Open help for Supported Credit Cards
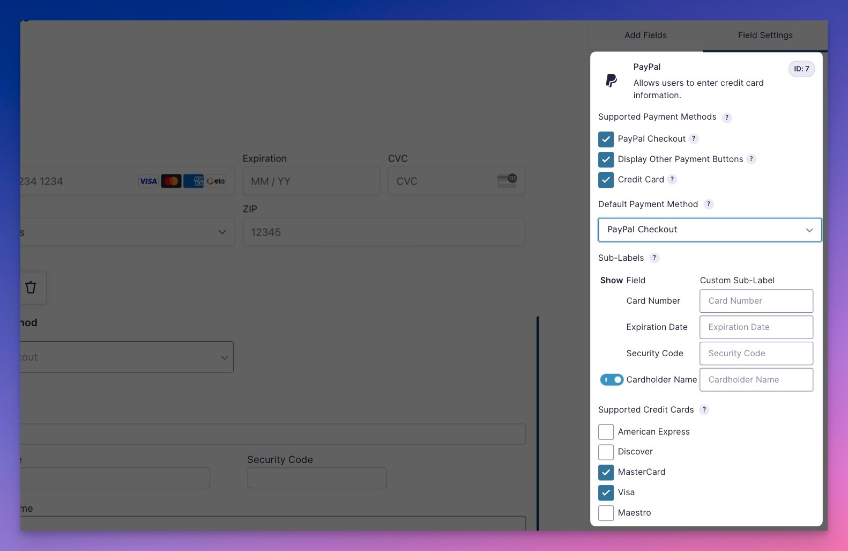The image size is (848, 551). tap(704, 409)
